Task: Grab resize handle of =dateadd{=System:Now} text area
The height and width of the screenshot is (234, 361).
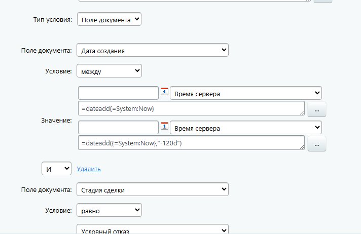Action: point(302,113)
